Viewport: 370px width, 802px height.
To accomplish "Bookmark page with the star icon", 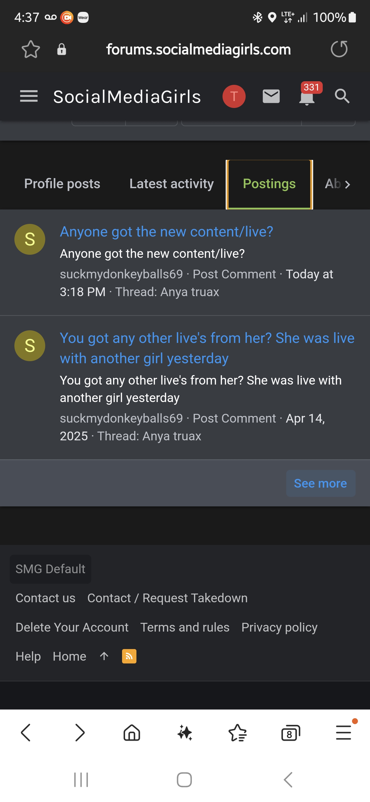I will point(31,49).
